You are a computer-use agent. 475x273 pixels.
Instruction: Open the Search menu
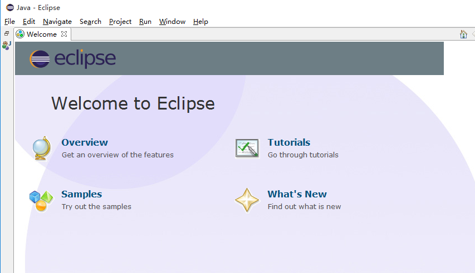coord(90,22)
